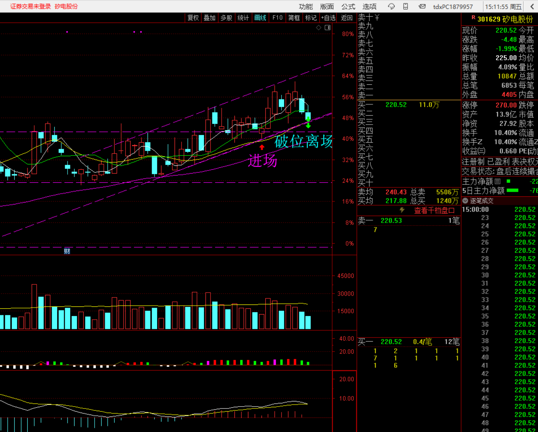This screenshot has height=432, width=538.
Task: Open the 功能 menu
Action: point(306,6)
